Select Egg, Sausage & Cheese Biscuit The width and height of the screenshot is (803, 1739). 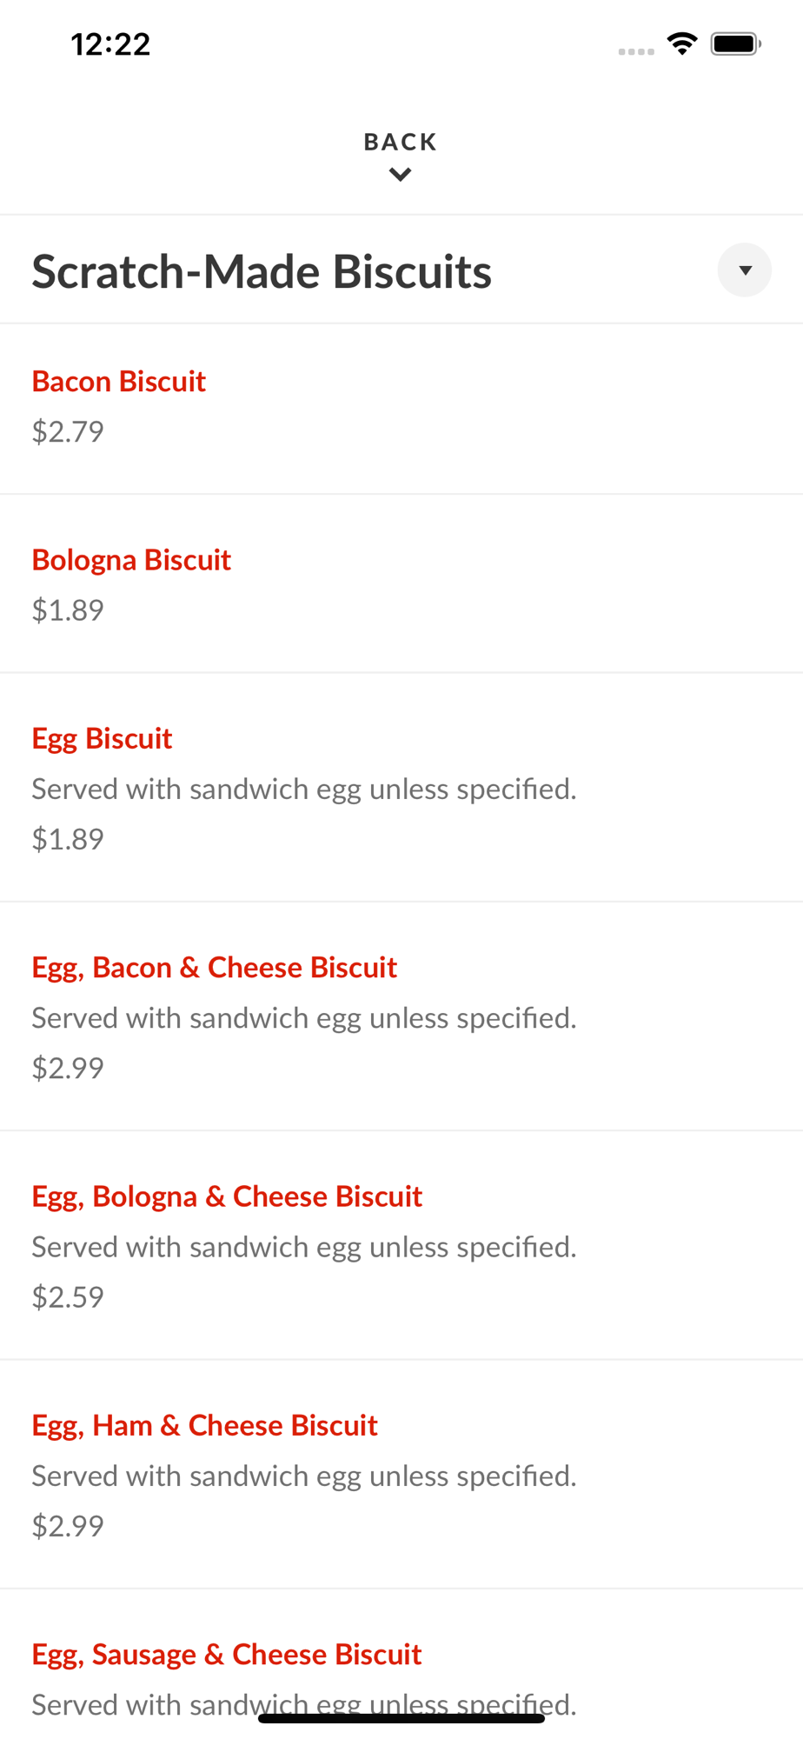tap(226, 1655)
